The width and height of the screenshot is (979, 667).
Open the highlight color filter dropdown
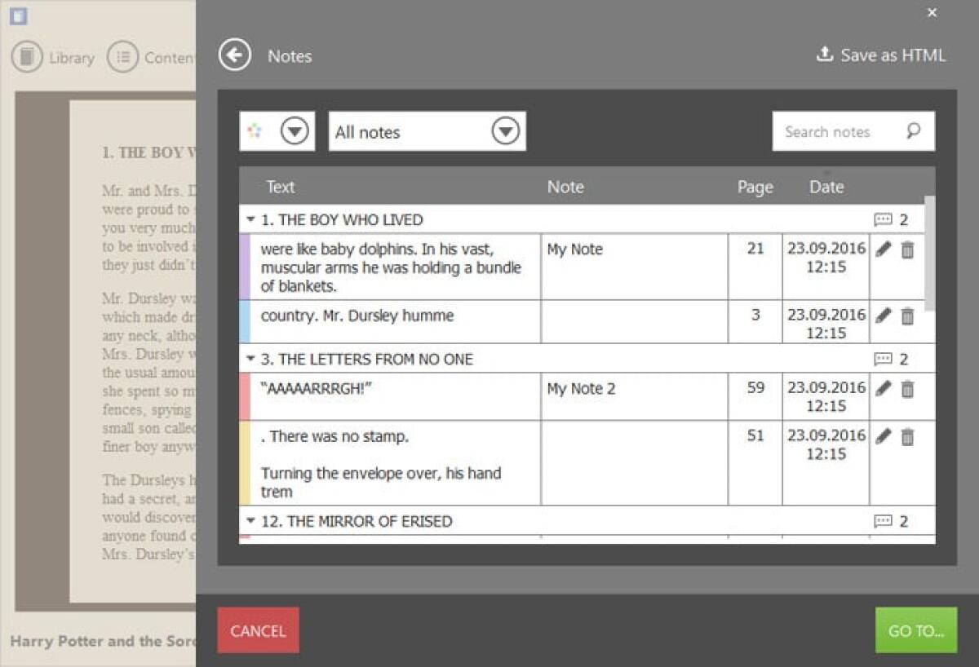tap(294, 130)
